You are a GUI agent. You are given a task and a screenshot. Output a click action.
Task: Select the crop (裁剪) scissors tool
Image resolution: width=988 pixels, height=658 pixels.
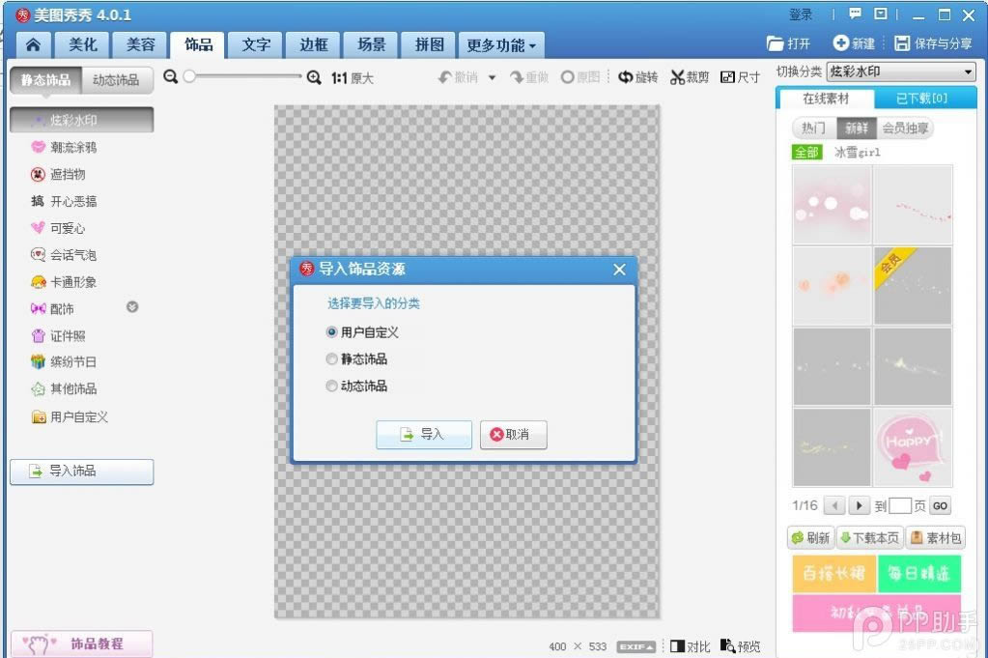pyautogui.click(x=690, y=77)
